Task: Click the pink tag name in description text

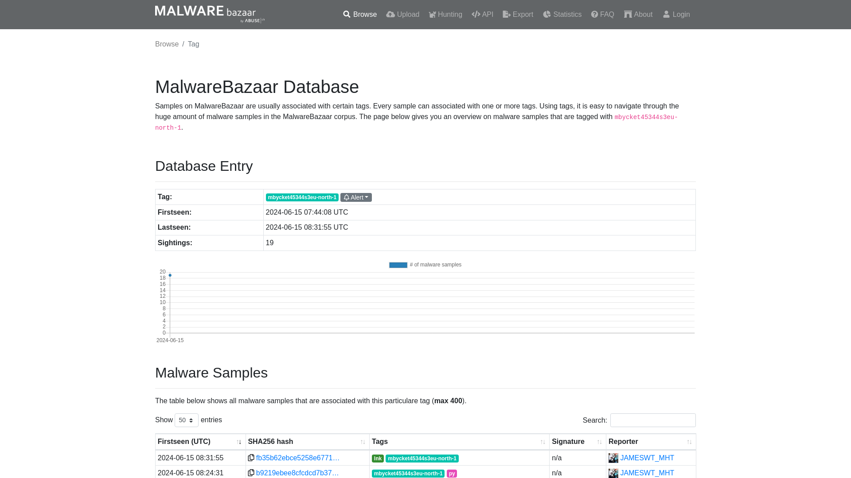Action: coord(646,117)
